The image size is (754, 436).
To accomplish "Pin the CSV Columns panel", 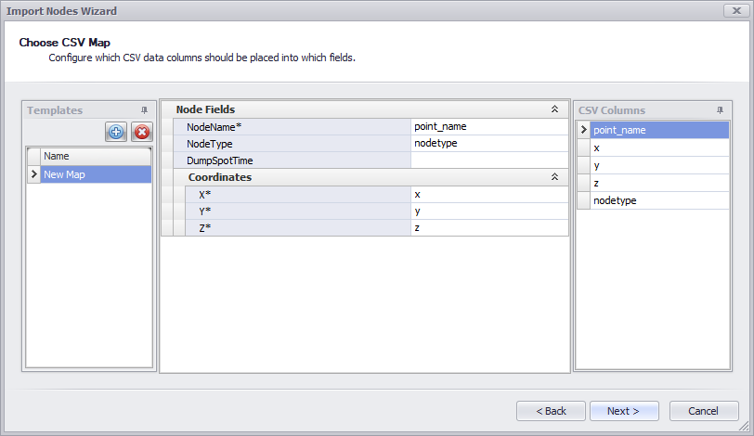I will (x=720, y=109).
